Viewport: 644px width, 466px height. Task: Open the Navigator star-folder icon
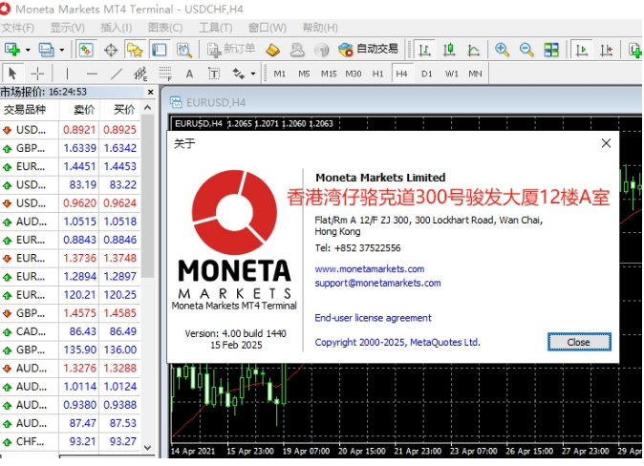(135, 50)
